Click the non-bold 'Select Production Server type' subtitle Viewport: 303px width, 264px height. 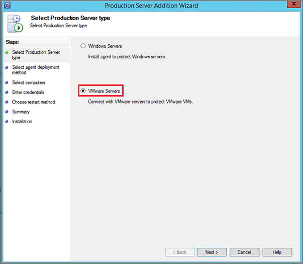[x=58, y=26]
